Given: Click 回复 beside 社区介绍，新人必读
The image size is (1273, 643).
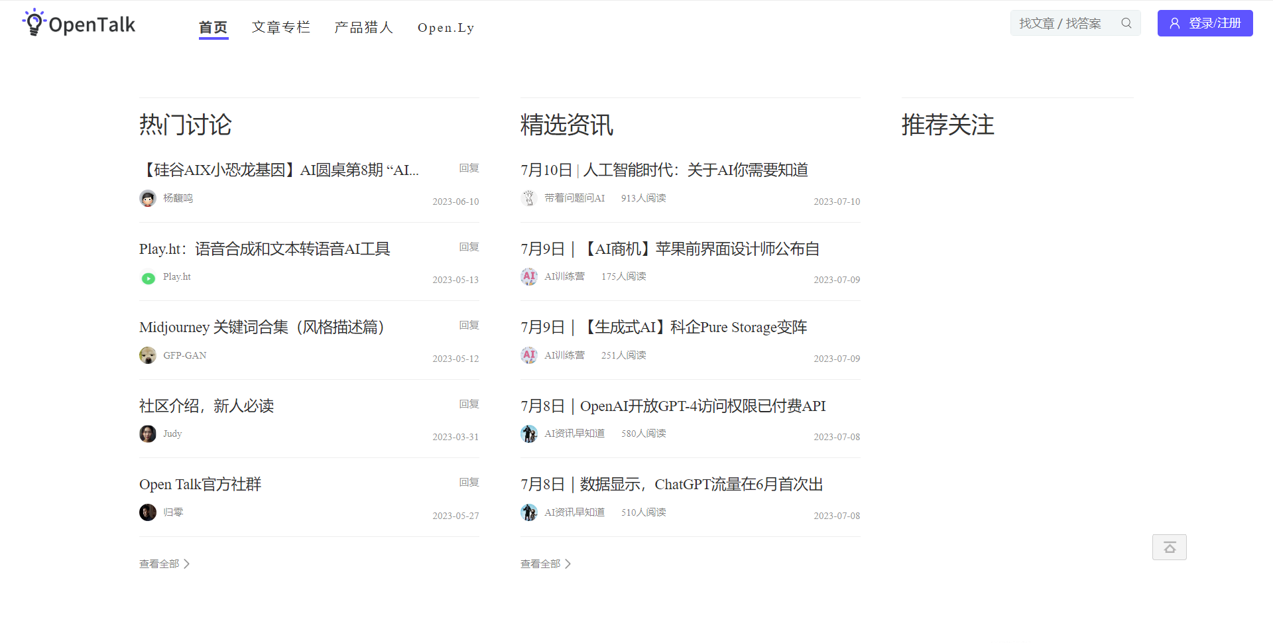Looking at the screenshot, I should 469,404.
